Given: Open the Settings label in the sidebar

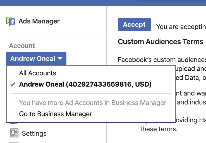Looking at the screenshot, I should point(34,134).
